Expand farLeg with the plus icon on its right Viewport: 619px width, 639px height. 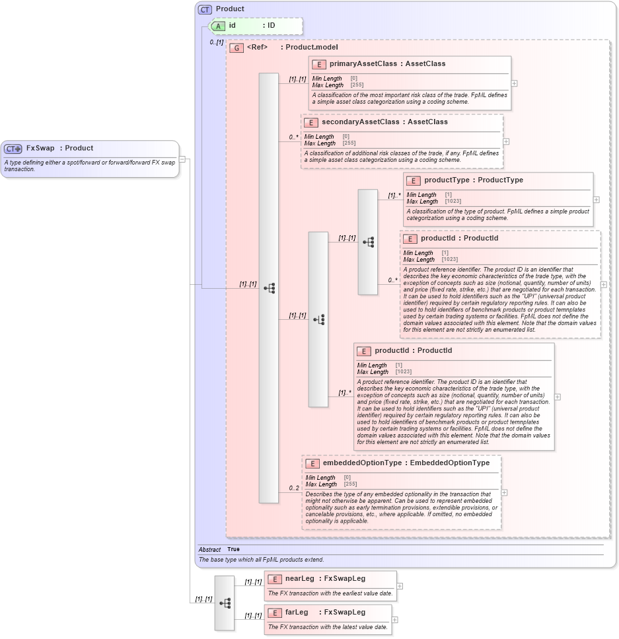tap(394, 620)
